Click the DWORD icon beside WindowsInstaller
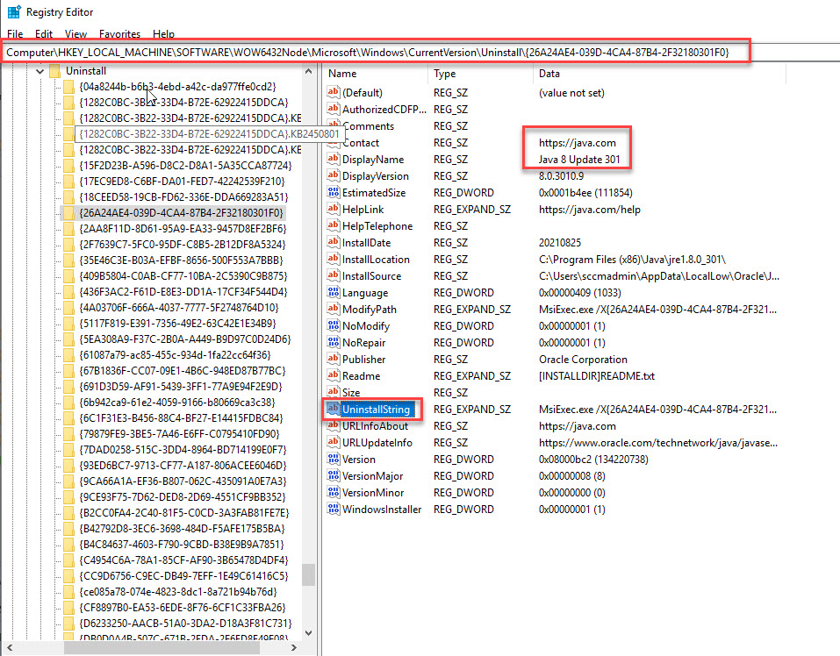 [333, 510]
